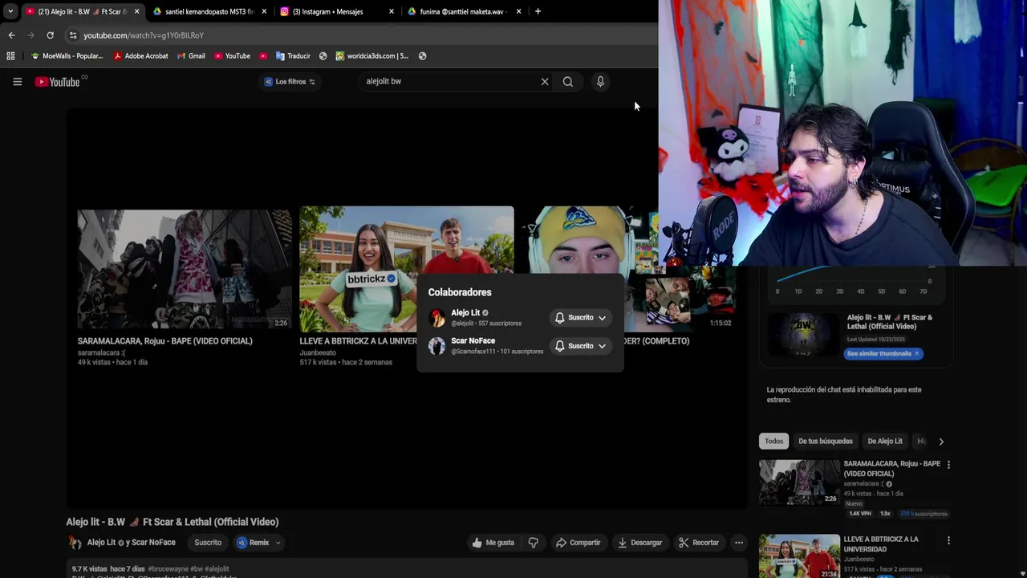Click the search magnifier button
This screenshot has height=578, width=1027.
click(568, 81)
